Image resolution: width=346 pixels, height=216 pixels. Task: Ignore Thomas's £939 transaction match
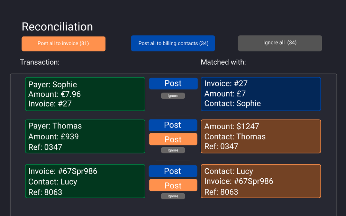point(173,150)
